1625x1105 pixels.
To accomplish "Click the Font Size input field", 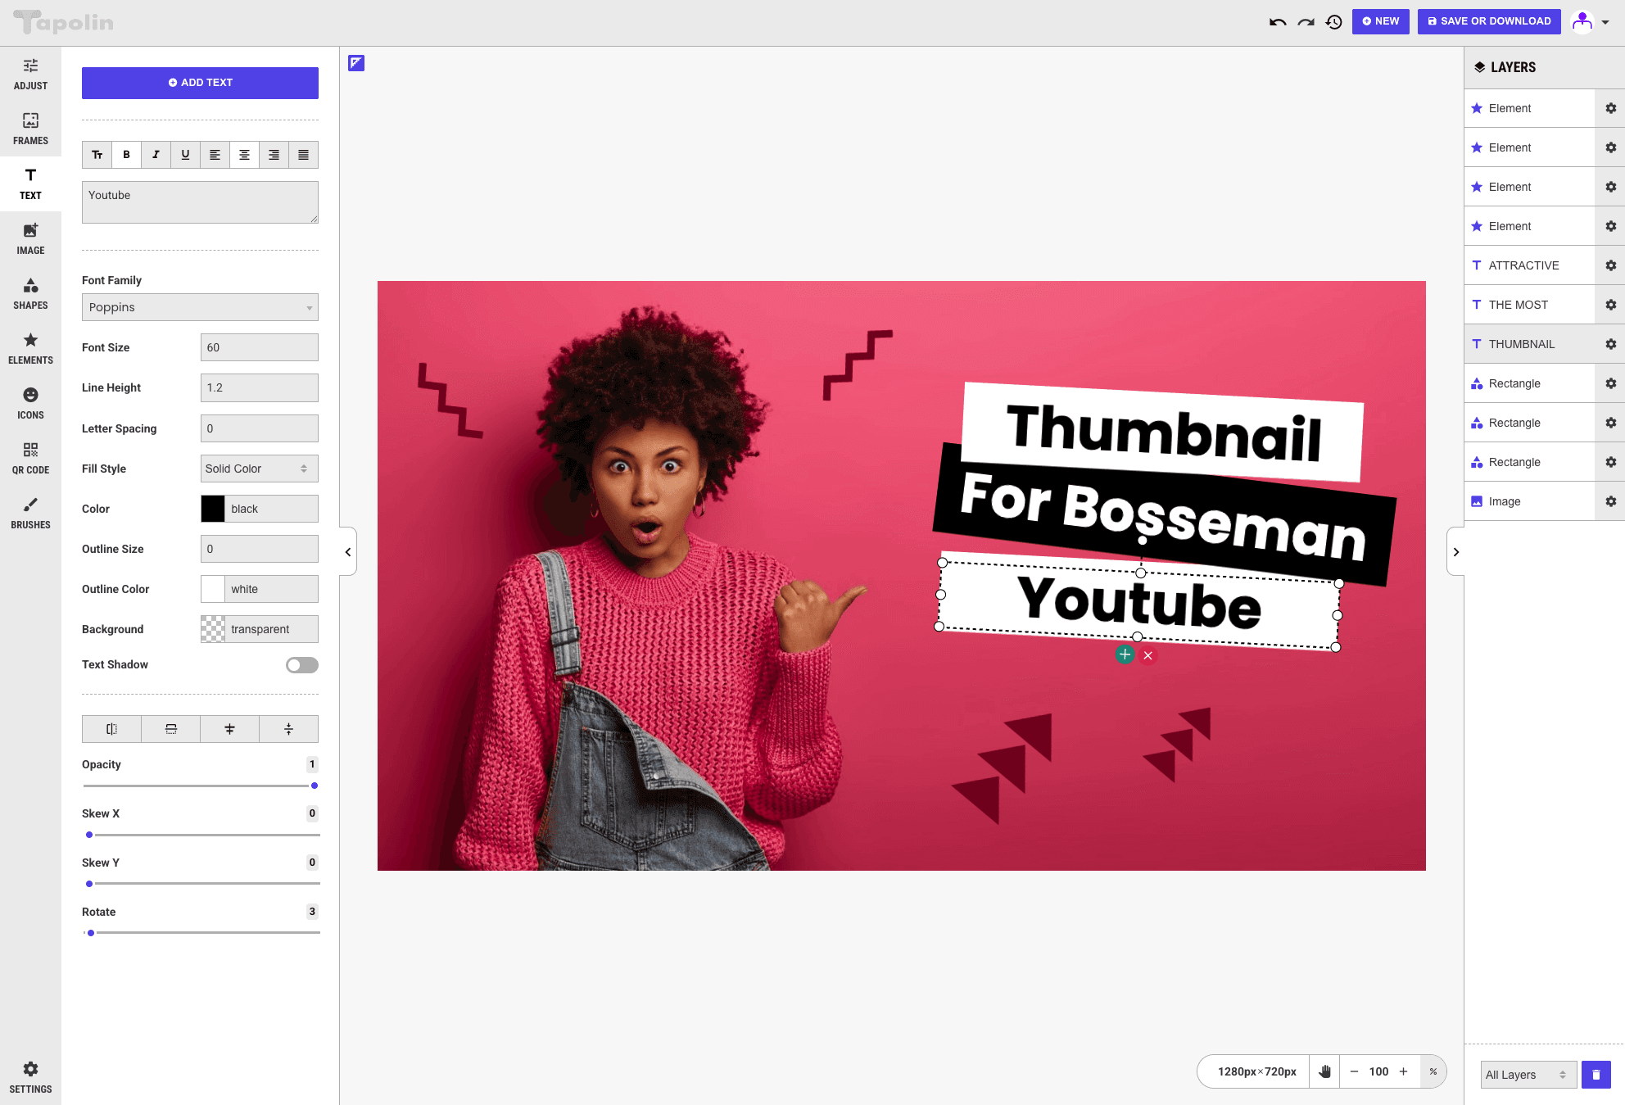I will pos(259,347).
